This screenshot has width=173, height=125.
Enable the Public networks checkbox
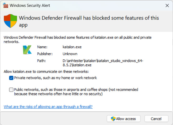[x=11, y=90]
